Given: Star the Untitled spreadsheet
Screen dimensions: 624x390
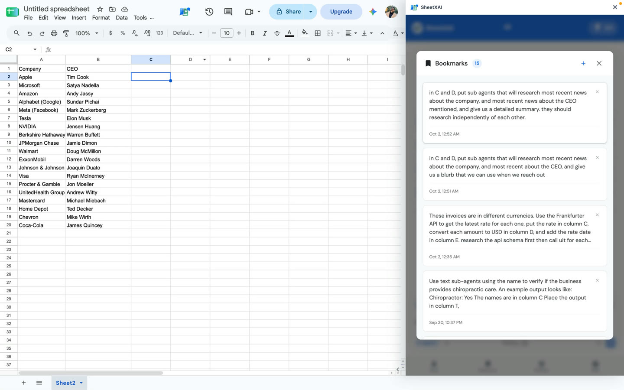Looking at the screenshot, I should [100, 9].
